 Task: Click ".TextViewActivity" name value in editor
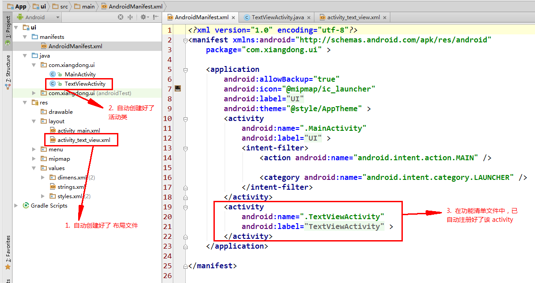coord(342,217)
